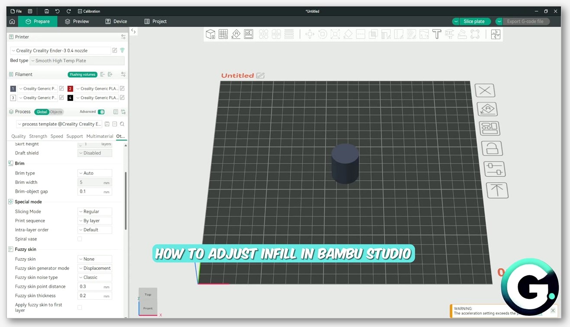This screenshot has height=327, width=570.
Task: Select filament 4 black color swatch
Action: (x=70, y=98)
